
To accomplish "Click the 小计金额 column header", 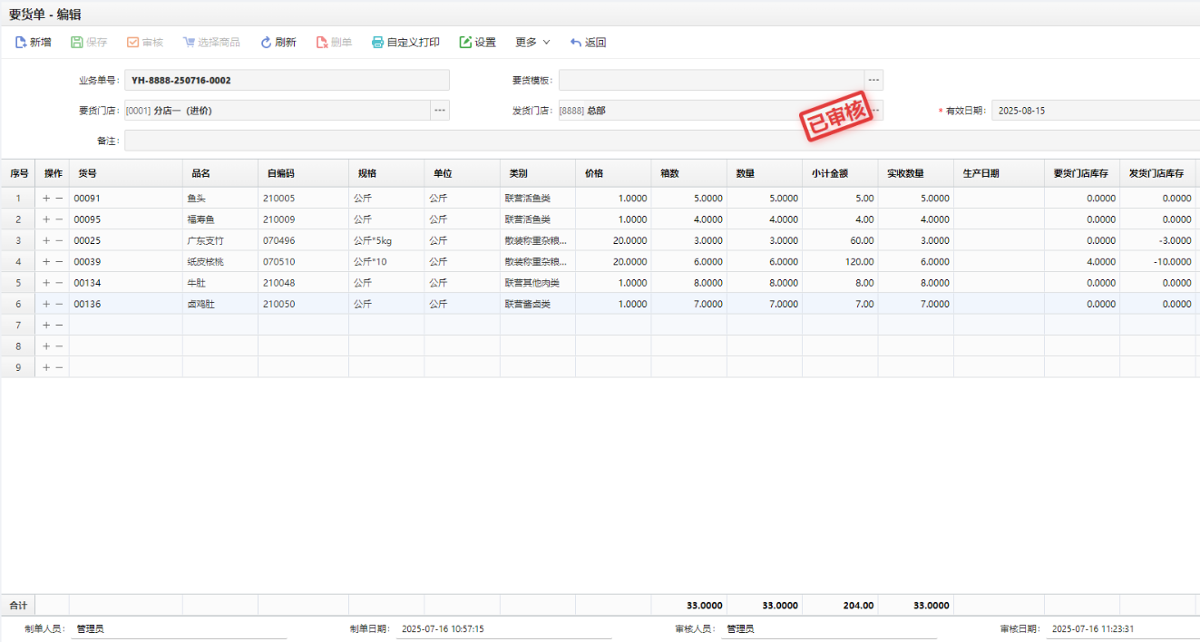I will point(840,173).
